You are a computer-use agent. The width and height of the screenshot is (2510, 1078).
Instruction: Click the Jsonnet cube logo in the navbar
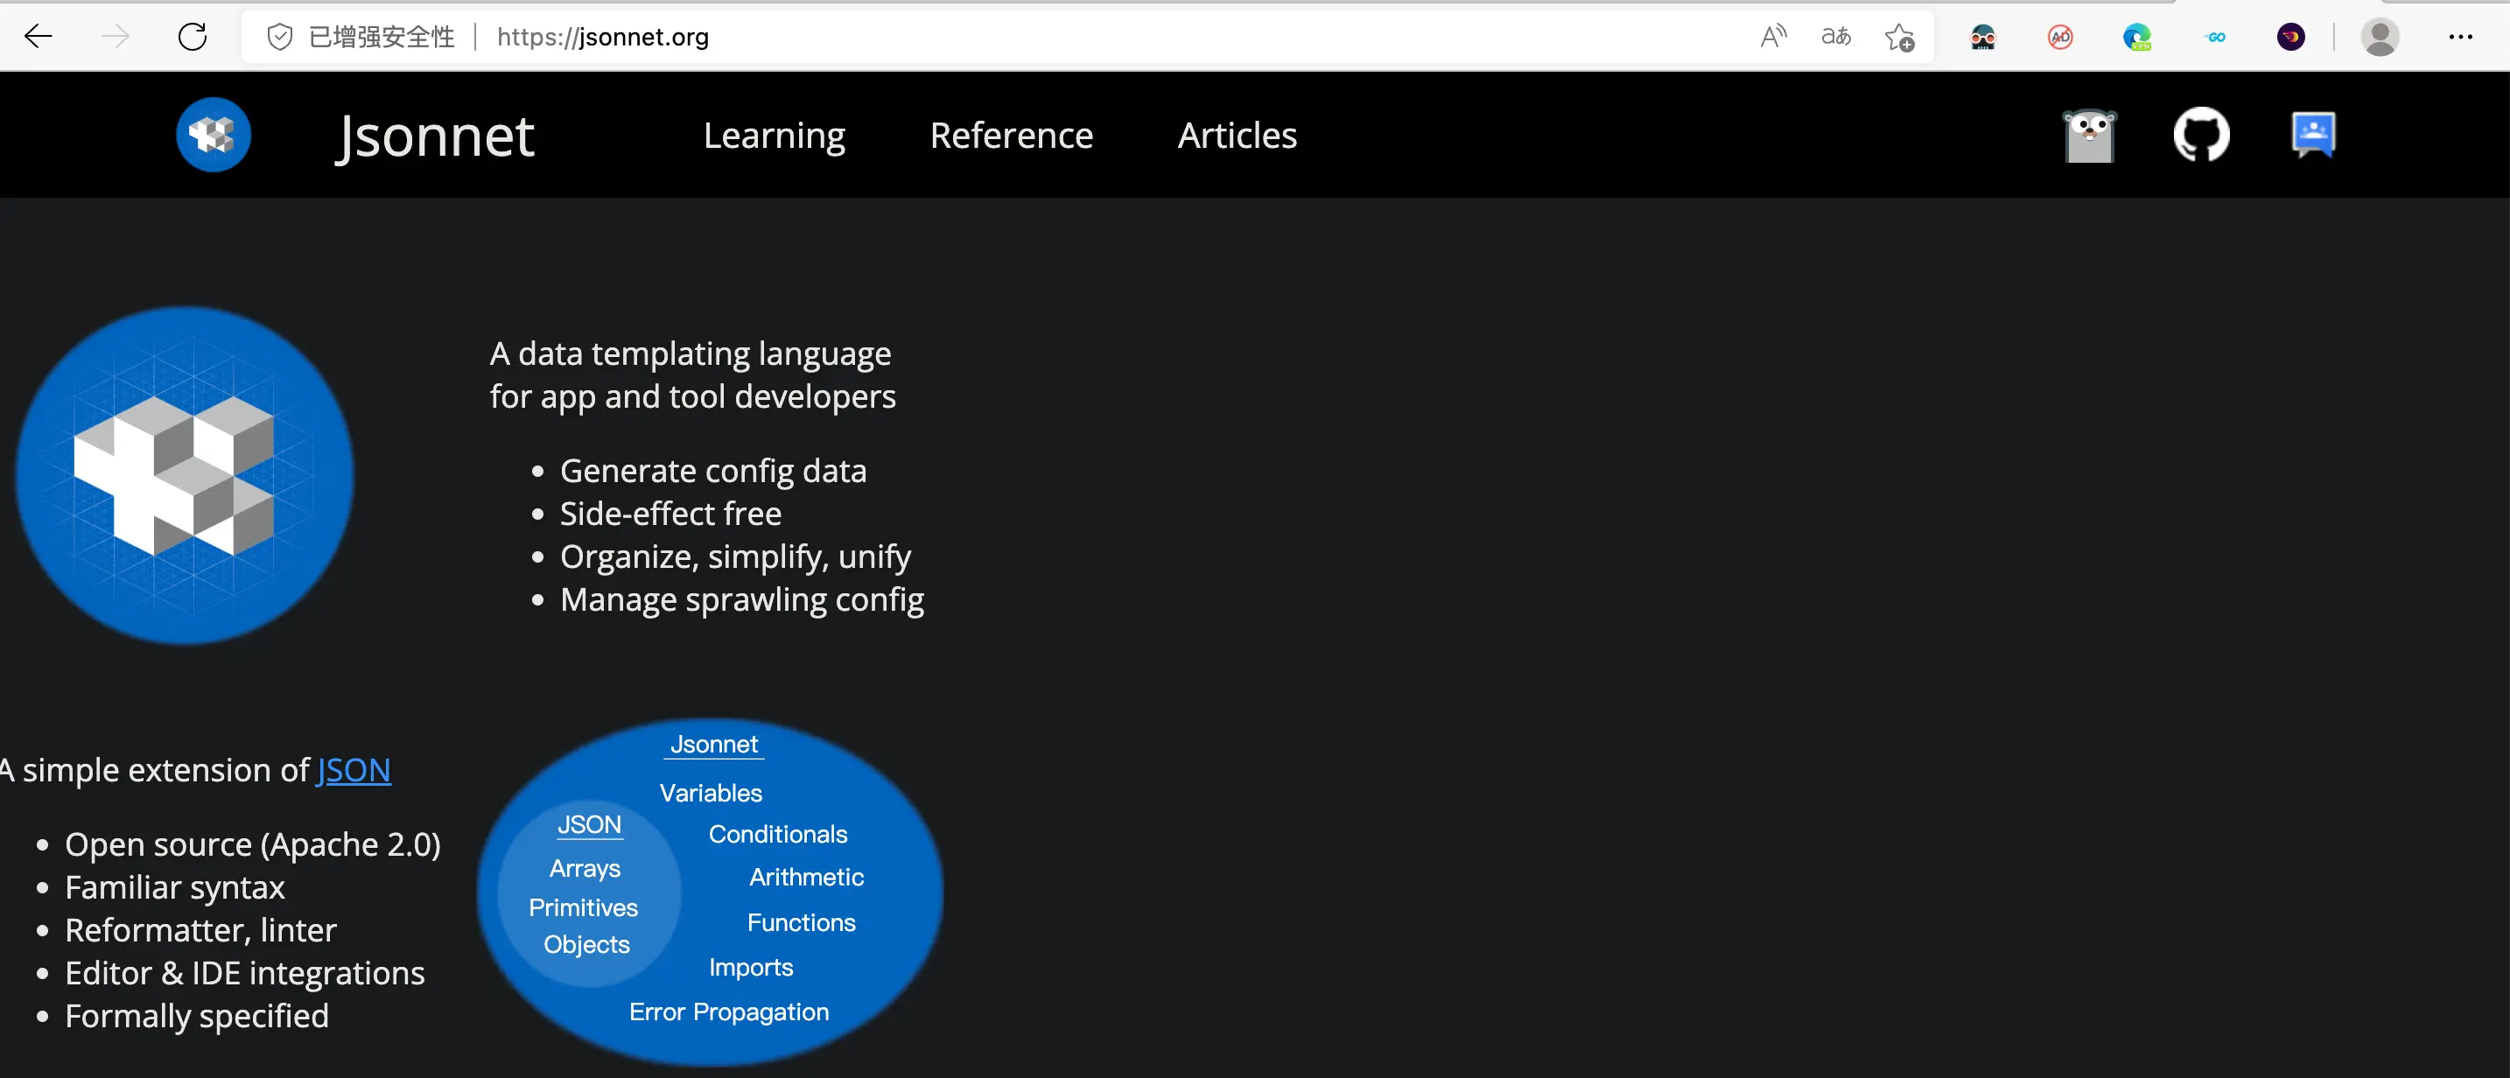click(214, 135)
